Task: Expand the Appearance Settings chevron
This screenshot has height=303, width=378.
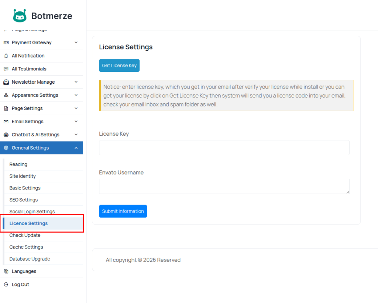Action: click(76, 95)
